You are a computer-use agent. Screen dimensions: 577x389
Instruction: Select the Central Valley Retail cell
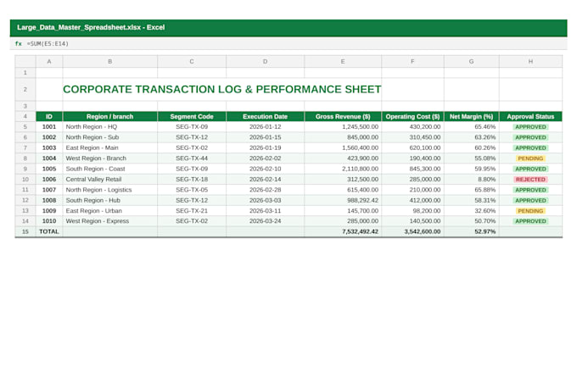pyautogui.click(x=110, y=180)
